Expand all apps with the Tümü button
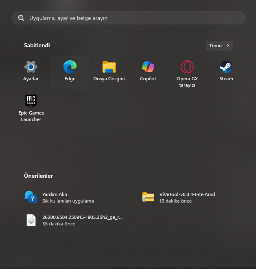The image size is (256, 269). click(219, 46)
